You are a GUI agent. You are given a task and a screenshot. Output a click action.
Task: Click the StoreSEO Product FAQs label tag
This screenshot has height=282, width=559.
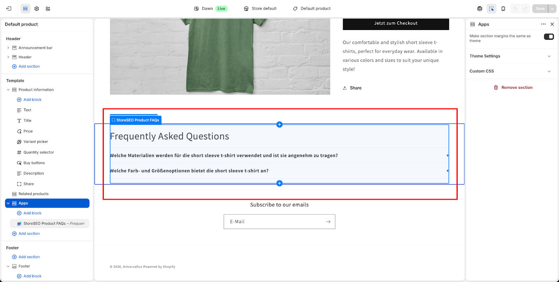click(x=136, y=120)
